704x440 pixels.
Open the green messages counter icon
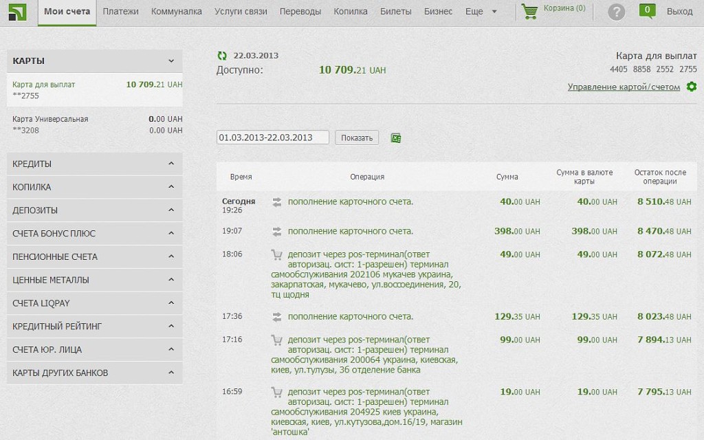coord(646,10)
